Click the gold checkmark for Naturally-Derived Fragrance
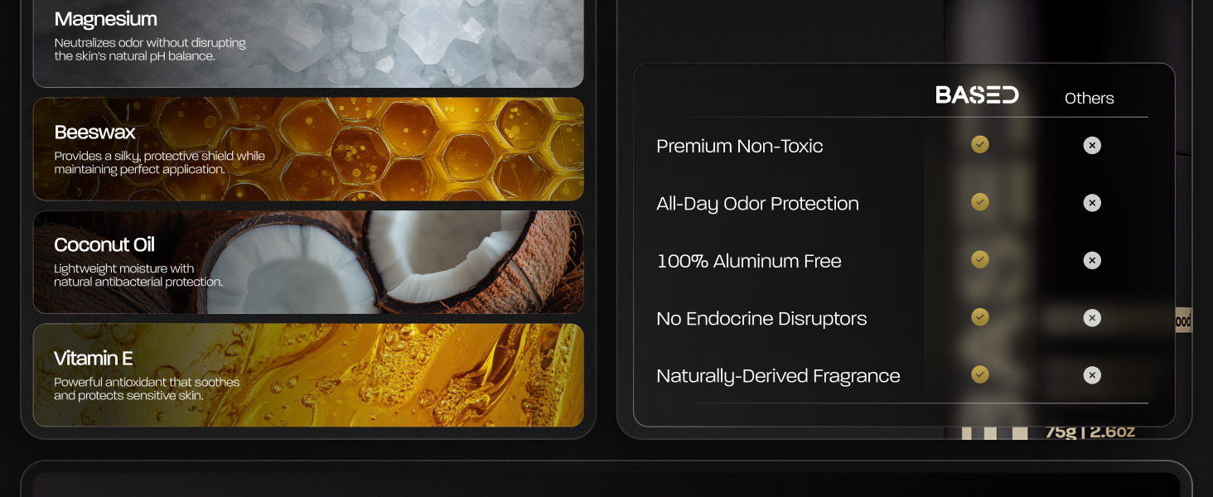1213x497 pixels. (980, 375)
